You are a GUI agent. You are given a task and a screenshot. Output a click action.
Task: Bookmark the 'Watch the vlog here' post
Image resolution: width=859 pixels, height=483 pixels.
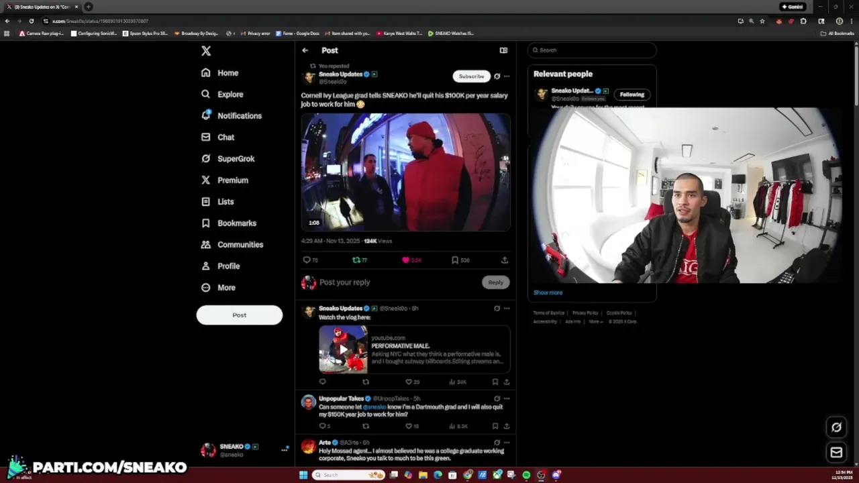click(x=495, y=382)
